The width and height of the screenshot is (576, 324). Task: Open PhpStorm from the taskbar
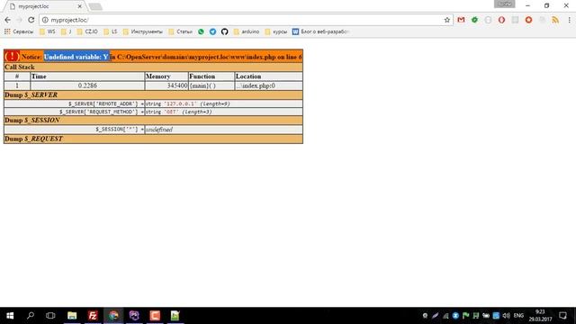tap(134, 316)
